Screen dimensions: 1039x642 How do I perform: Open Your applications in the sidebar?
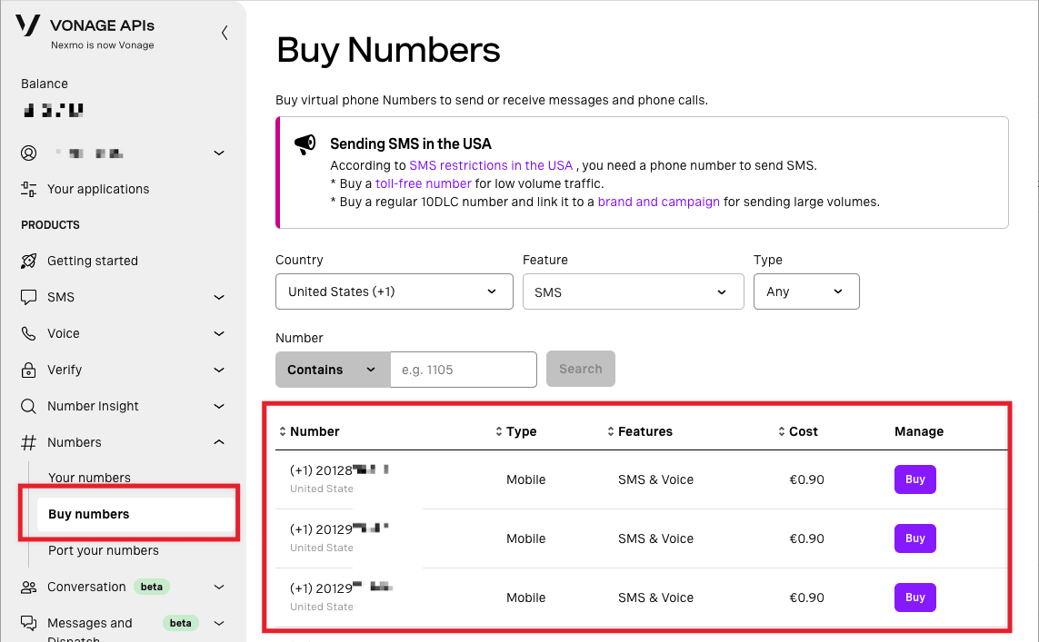click(x=98, y=189)
